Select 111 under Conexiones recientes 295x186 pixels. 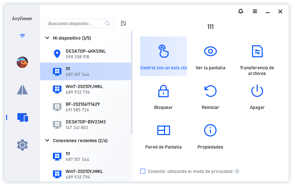[x=86, y=156]
